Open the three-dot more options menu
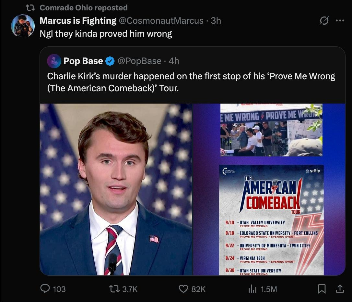Viewport: 352px width, 302px height. point(339,21)
